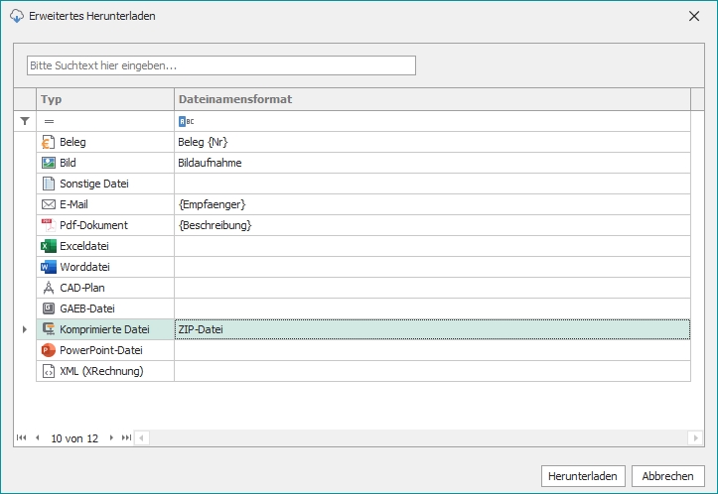This screenshot has height=494, width=718.
Task: Select the Bild image icon
Action: [48, 163]
